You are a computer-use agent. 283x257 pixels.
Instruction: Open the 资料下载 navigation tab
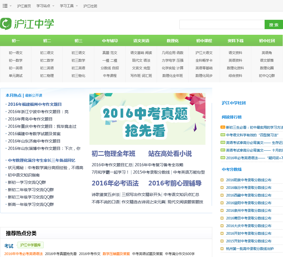[235, 41]
